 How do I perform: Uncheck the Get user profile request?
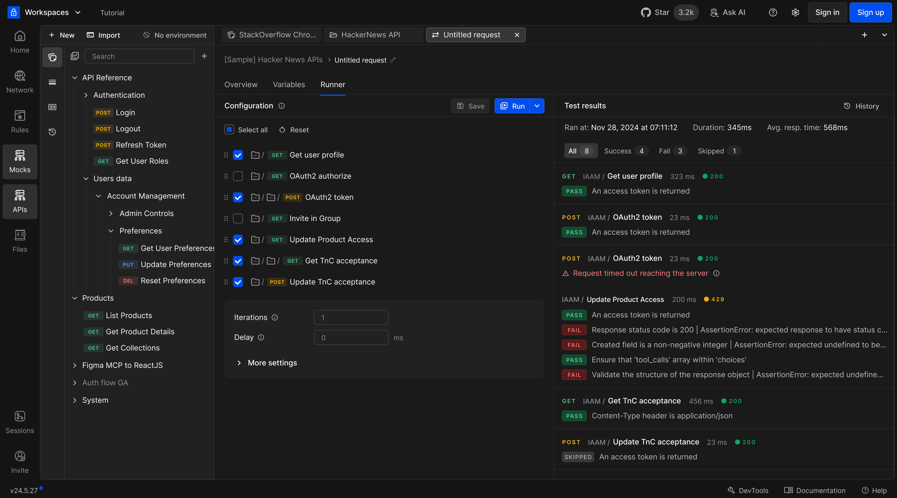(x=238, y=155)
